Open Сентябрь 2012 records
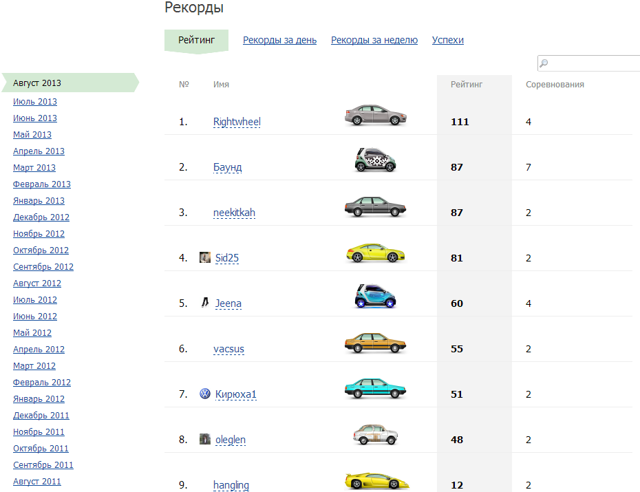The height and width of the screenshot is (492, 640). 43,267
